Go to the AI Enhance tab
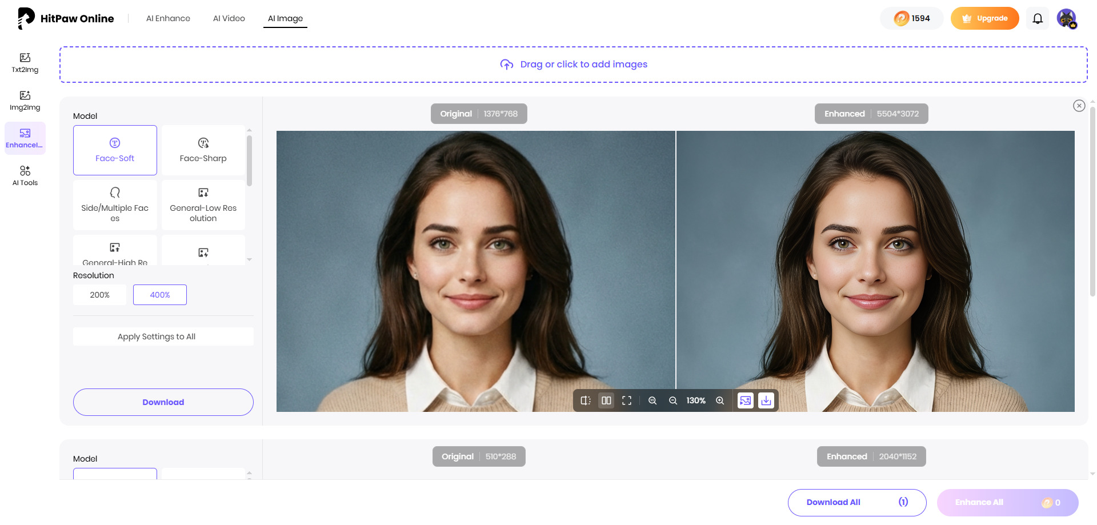This screenshot has width=1097, height=525. coord(168,18)
